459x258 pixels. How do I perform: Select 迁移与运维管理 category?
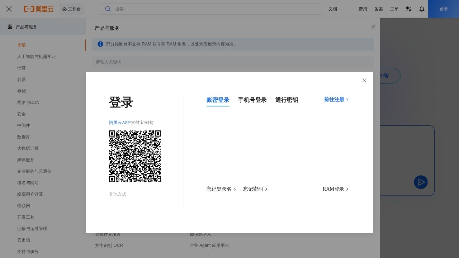32,229
